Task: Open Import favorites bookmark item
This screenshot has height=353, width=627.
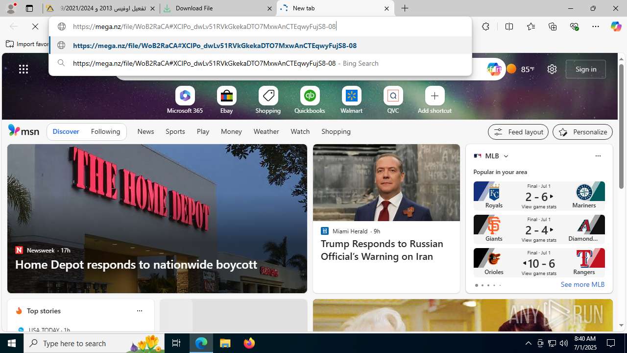Action: pos(27,44)
